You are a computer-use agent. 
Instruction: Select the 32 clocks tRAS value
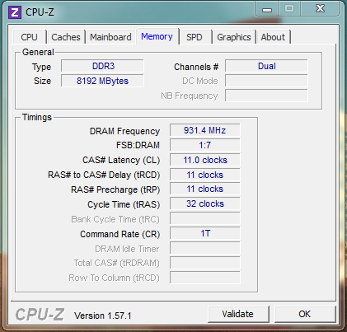tap(205, 203)
